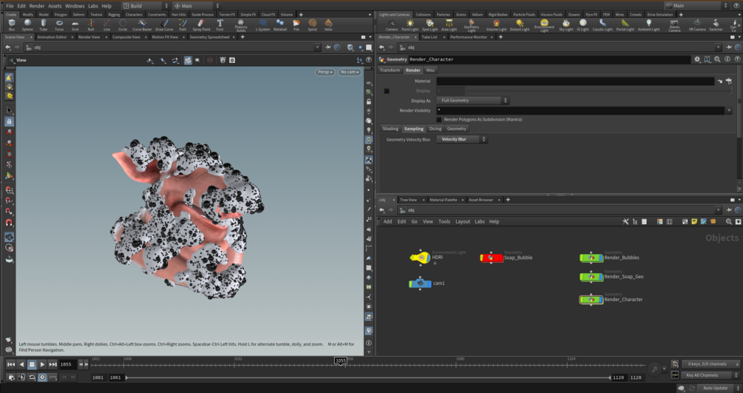The width and height of the screenshot is (743, 393).
Task: Open the Main radial menu dropdown
Action: (x=197, y=6)
